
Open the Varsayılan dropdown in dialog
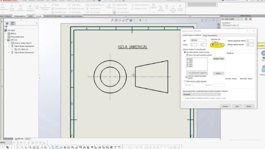(x=202, y=95)
